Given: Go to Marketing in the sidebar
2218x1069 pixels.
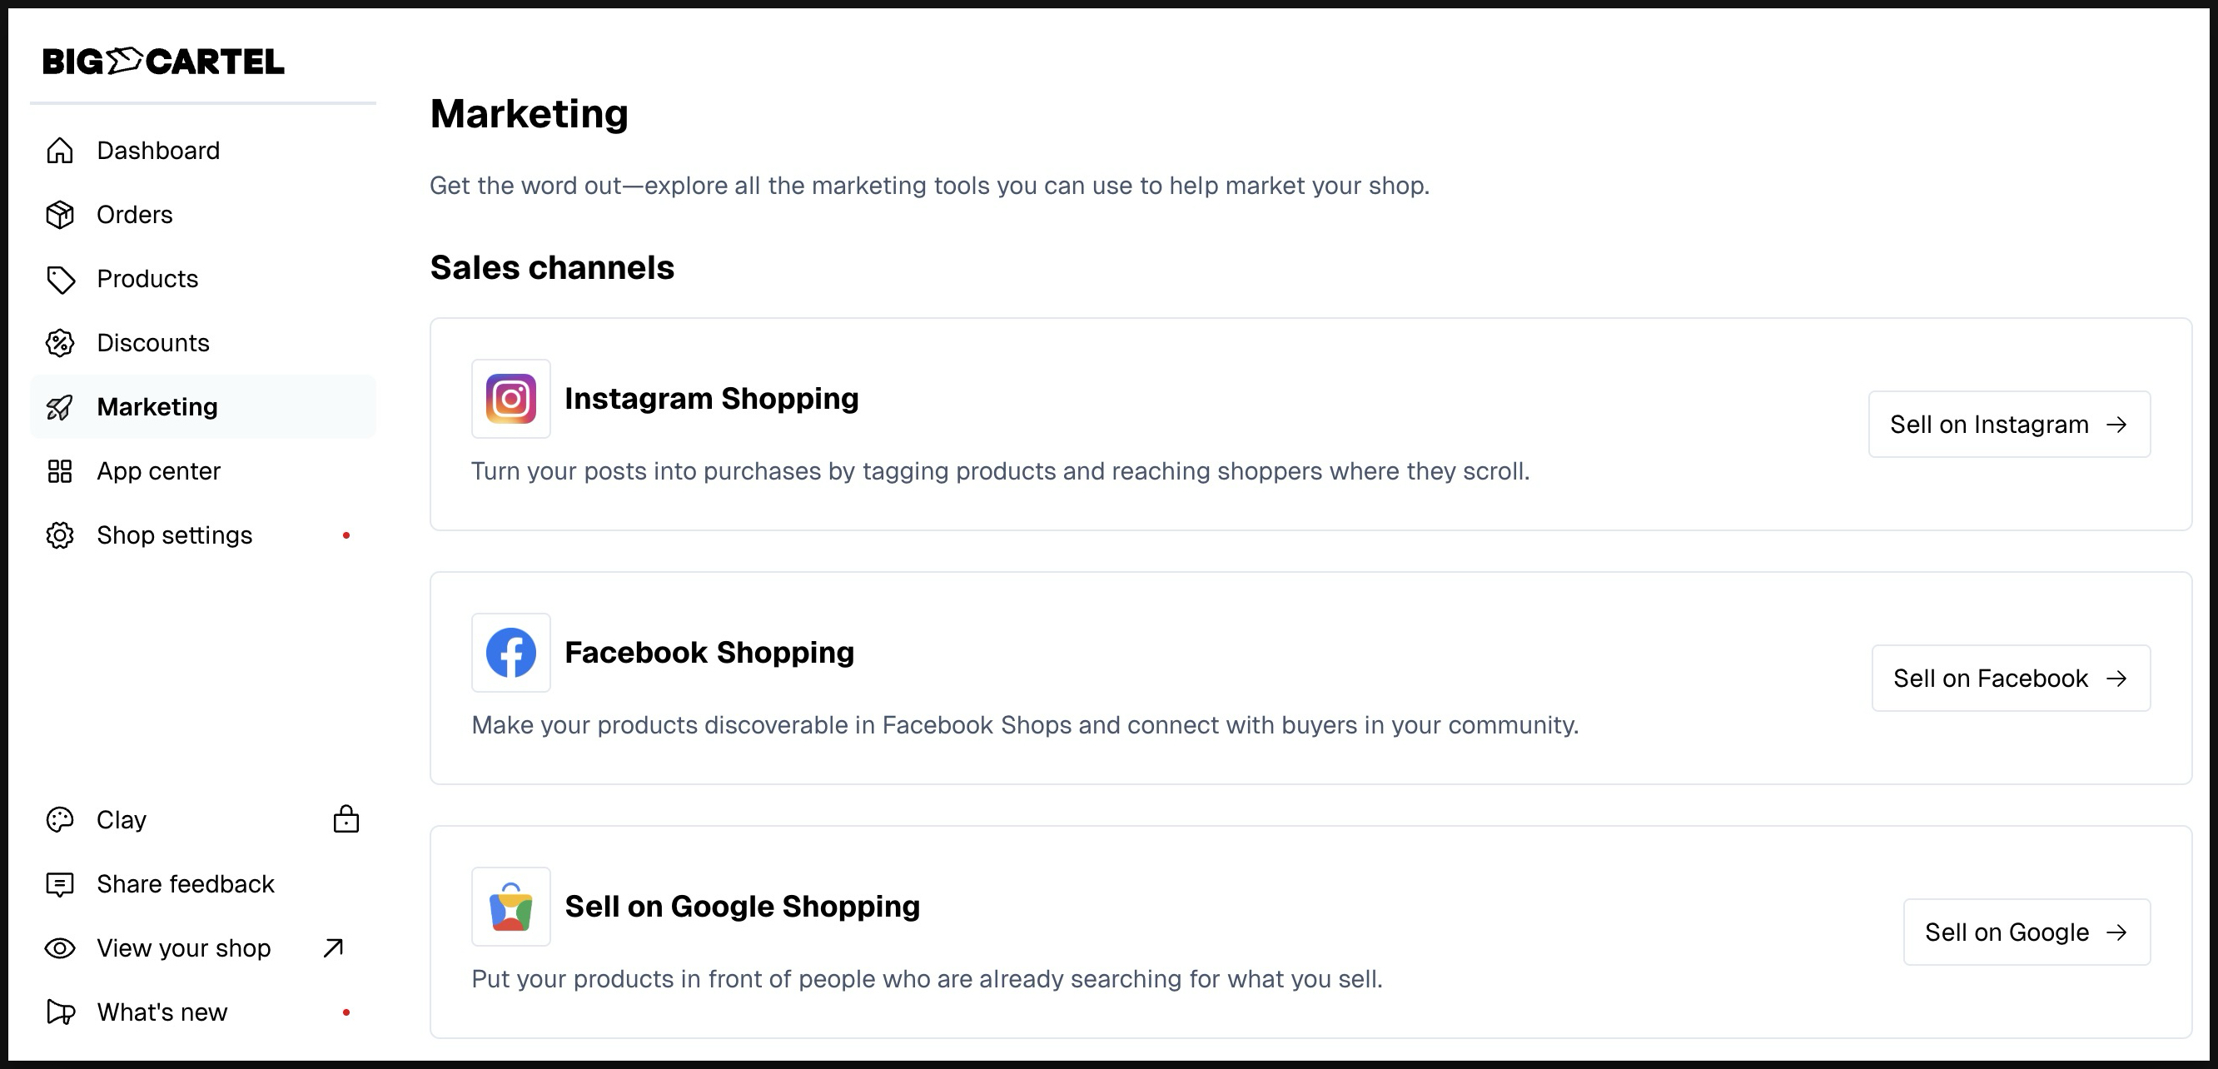Looking at the screenshot, I should coord(157,407).
